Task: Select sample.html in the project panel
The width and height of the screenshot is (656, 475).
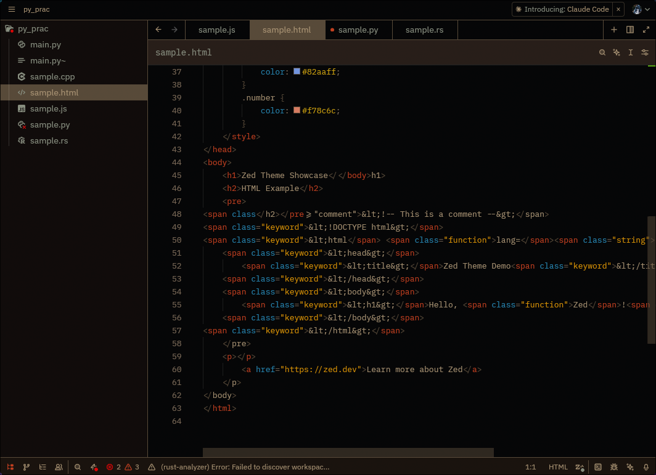Action: [73, 92]
